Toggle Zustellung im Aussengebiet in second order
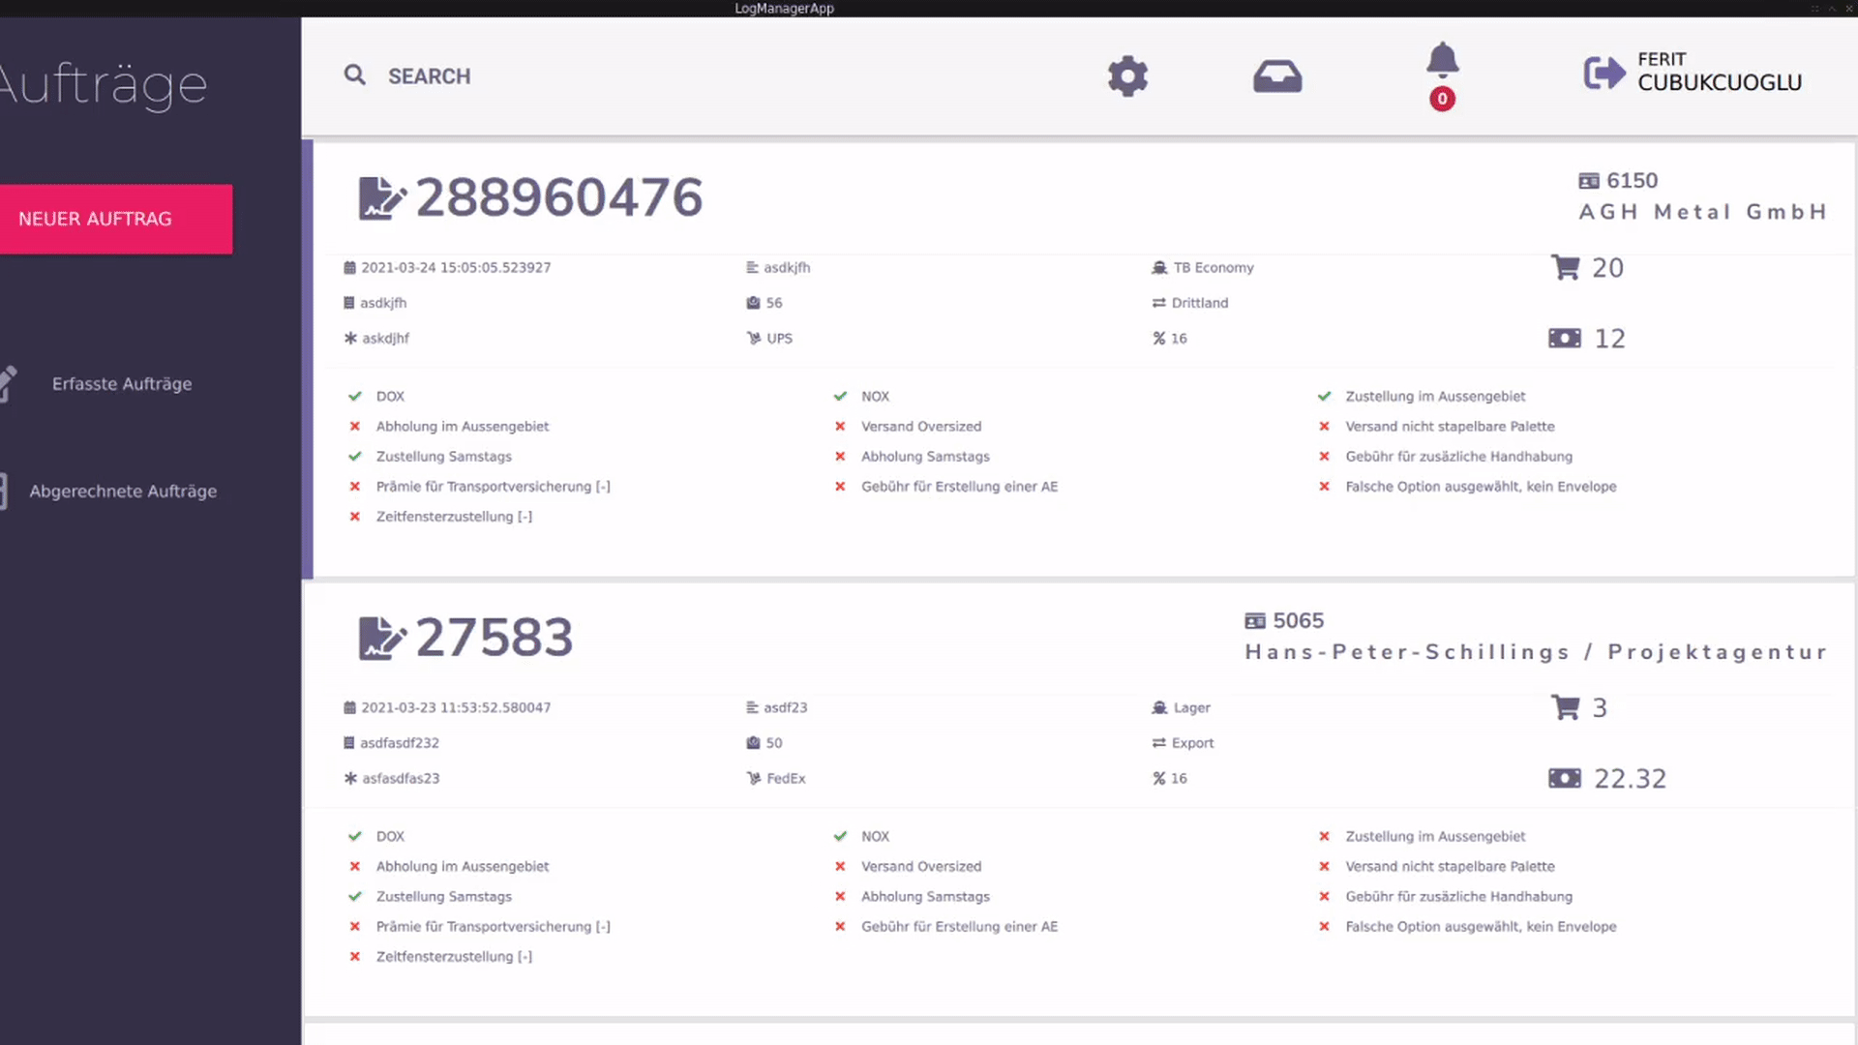Screen dimensions: 1858x1045 point(1324,837)
